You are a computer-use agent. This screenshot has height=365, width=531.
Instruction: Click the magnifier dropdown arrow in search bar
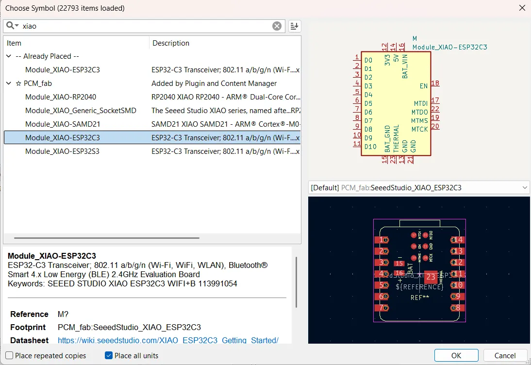[16, 26]
